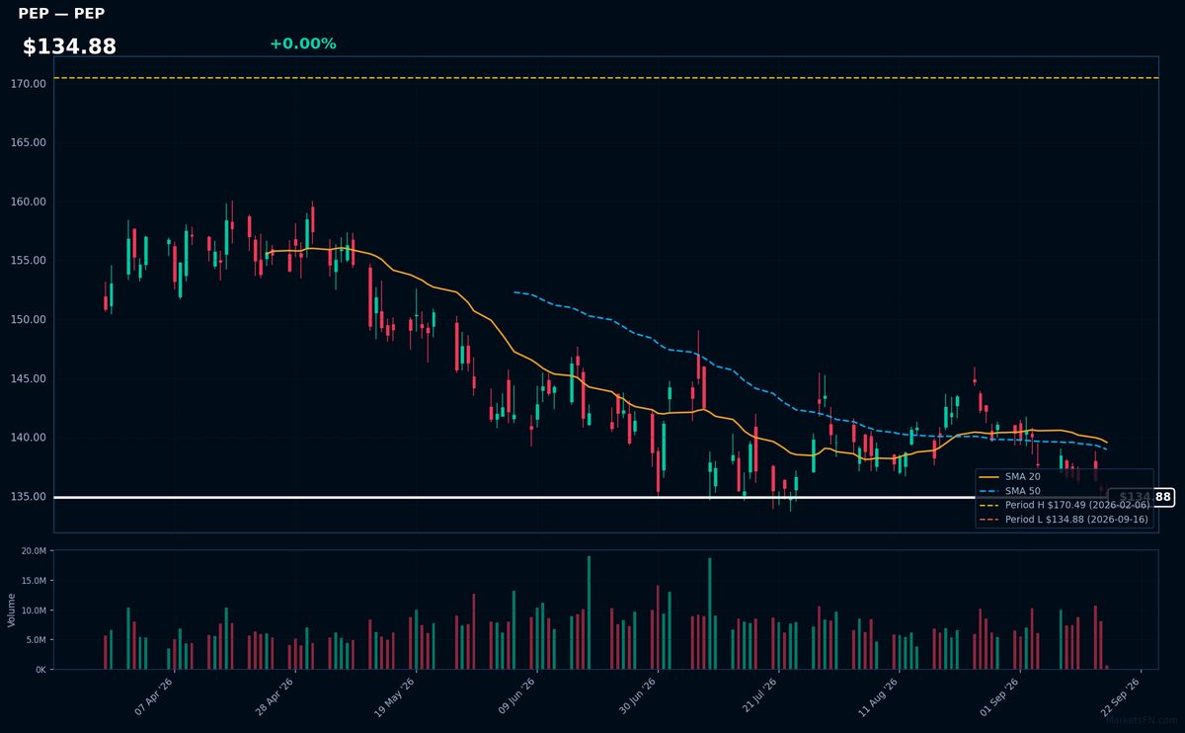The image size is (1185, 733).
Task: Click the 170.00 price axis label
Action: 29,84
